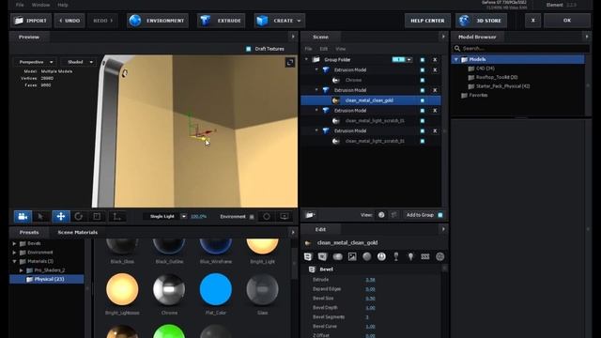The height and width of the screenshot is (338, 601).
Task: Select the Flat_Color blue material swatch
Action: pyautogui.click(x=216, y=289)
